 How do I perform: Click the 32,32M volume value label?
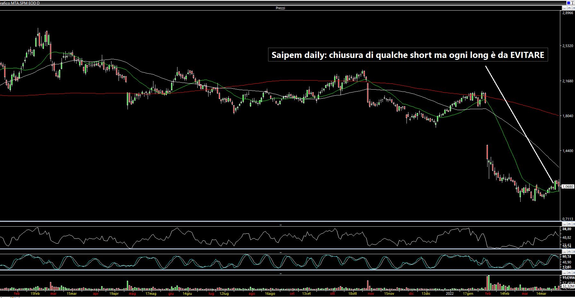coord(568,286)
